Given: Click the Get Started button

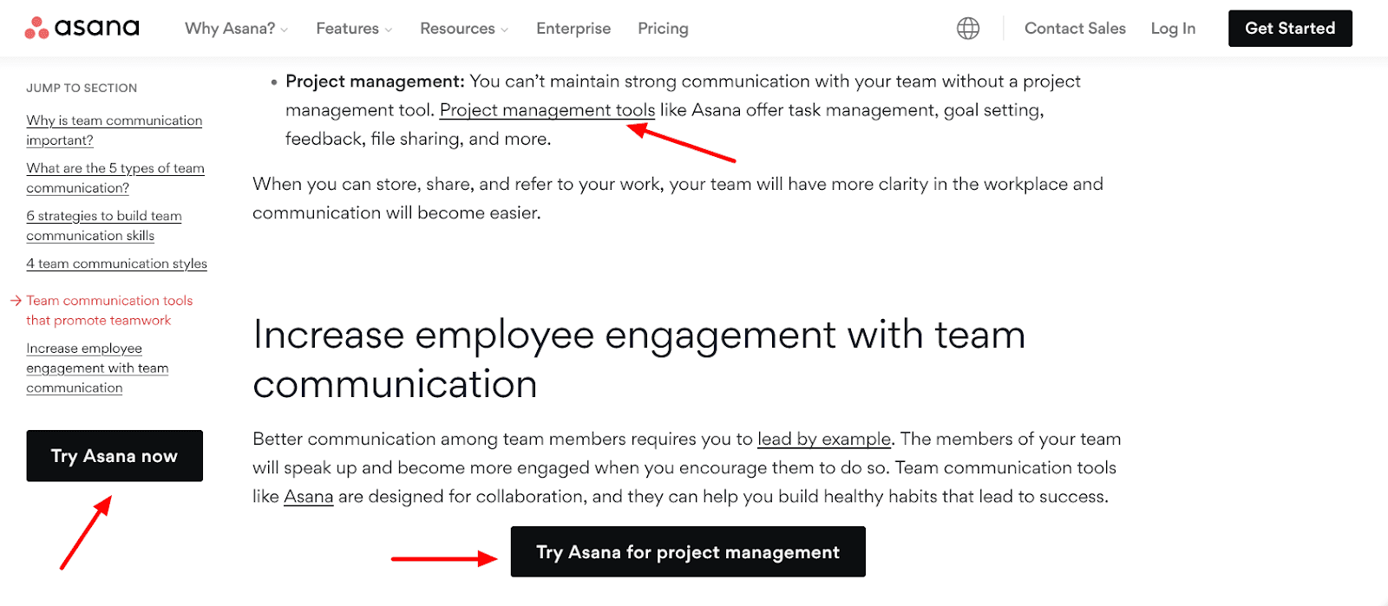Looking at the screenshot, I should (1289, 28).
